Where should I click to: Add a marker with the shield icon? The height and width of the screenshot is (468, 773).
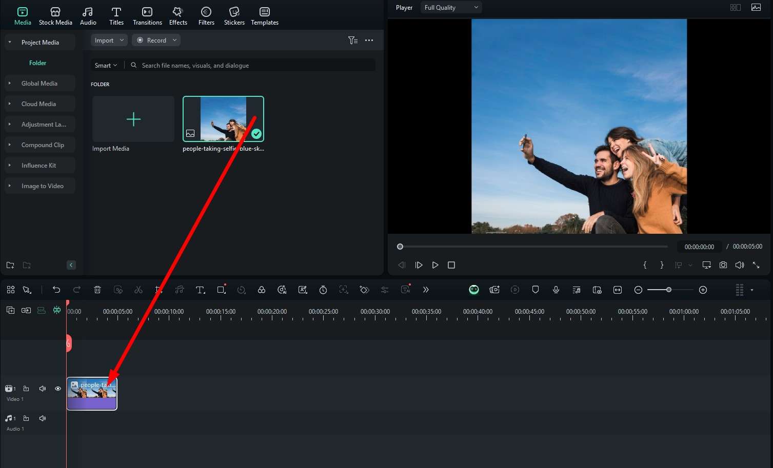coord(536,290)
